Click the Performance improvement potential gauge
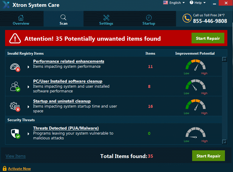Screen dimensions: 233x172 pos(195,66)
